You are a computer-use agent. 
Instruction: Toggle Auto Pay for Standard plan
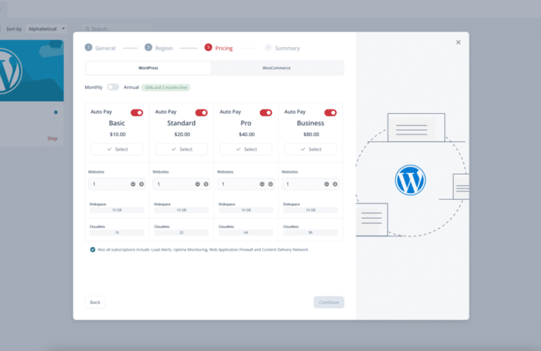click(x=201, y=112)
